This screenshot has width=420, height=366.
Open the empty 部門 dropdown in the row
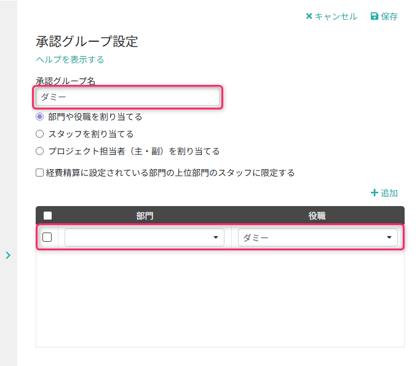pyautogui.click(x=144, y=237)
